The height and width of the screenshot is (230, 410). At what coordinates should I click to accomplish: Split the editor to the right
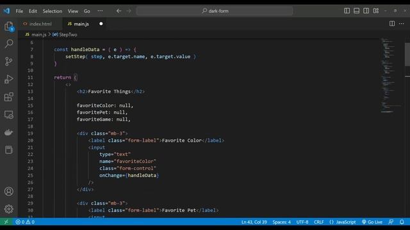(x=392, y=24)
